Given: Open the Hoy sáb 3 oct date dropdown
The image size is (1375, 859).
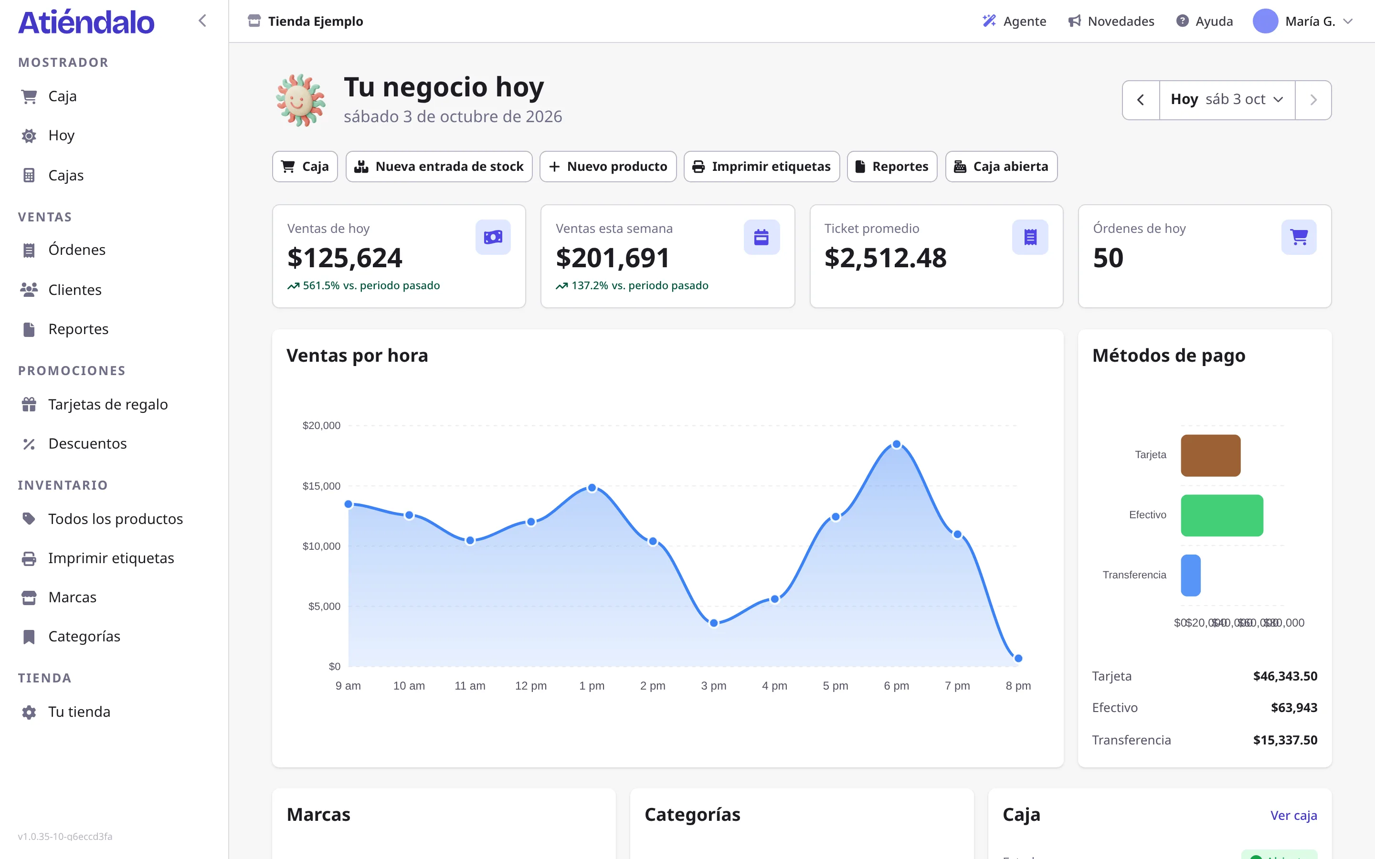Looking at the screenshot, I should click(1227, 100).
